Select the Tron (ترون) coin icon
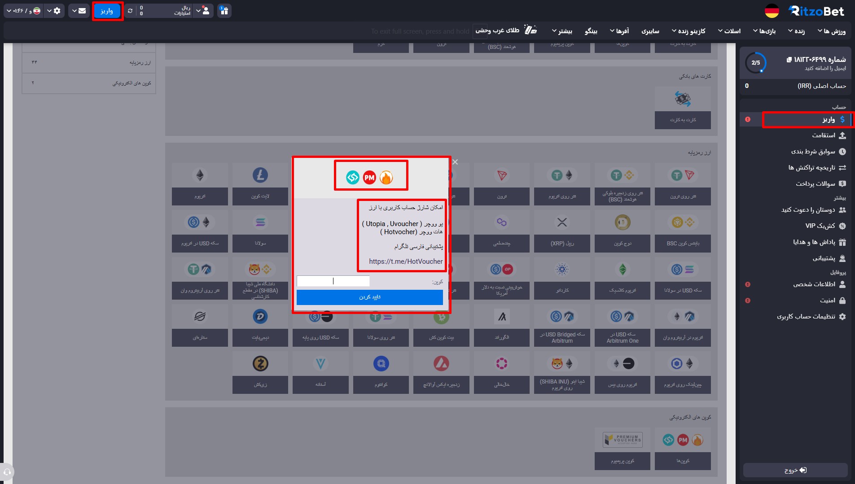 502,175
